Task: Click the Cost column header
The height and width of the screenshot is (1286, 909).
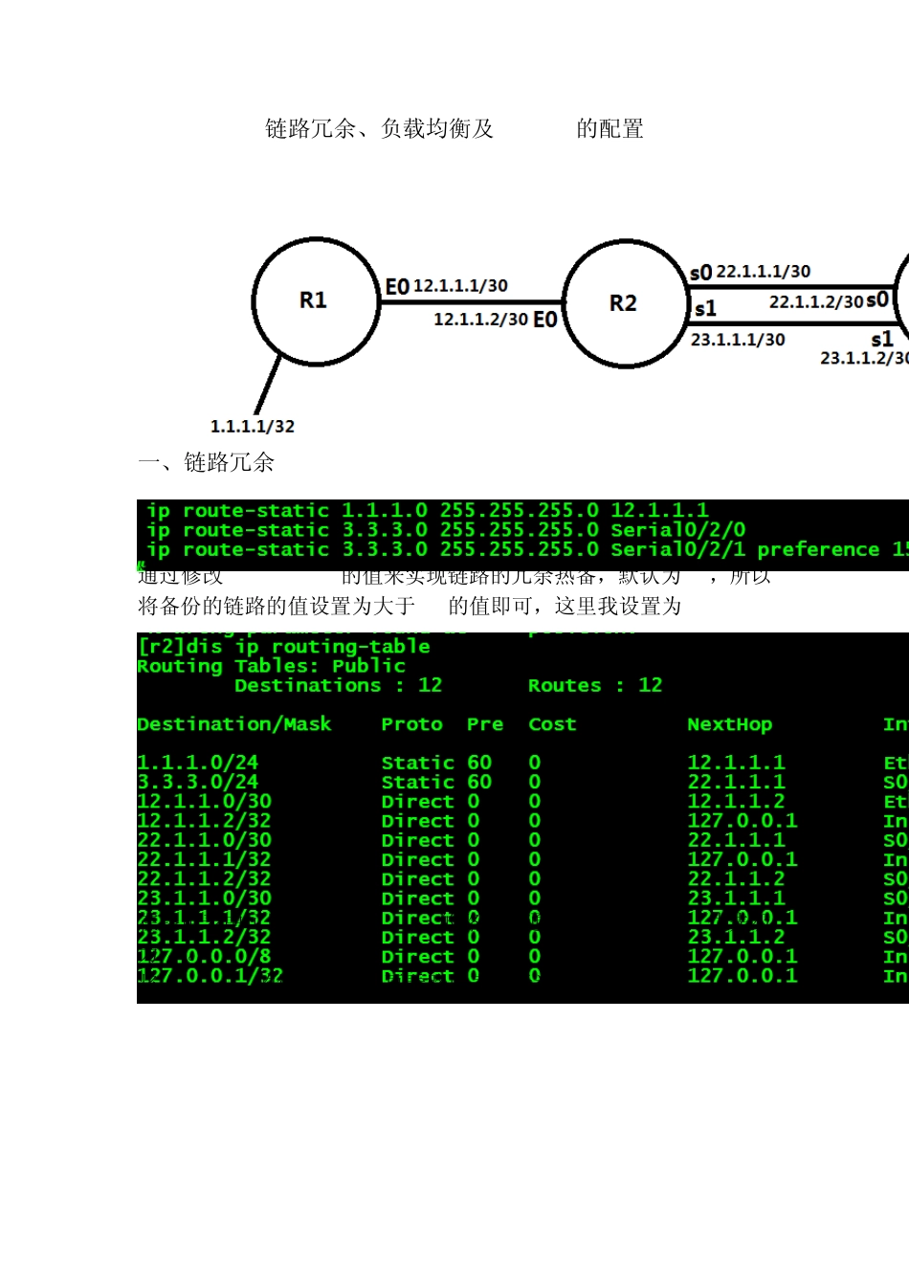Action: tap(552, 724)
